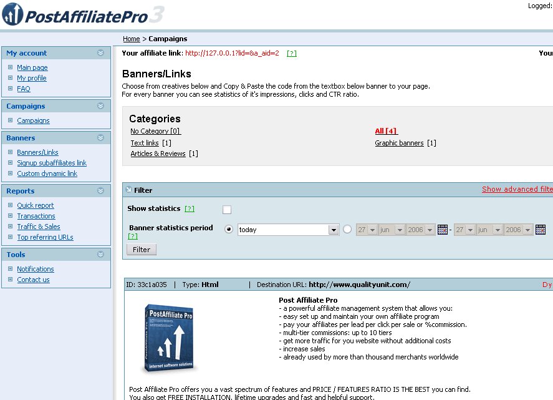Collapse the Tools sidebar panel chevron

(100, 254)
